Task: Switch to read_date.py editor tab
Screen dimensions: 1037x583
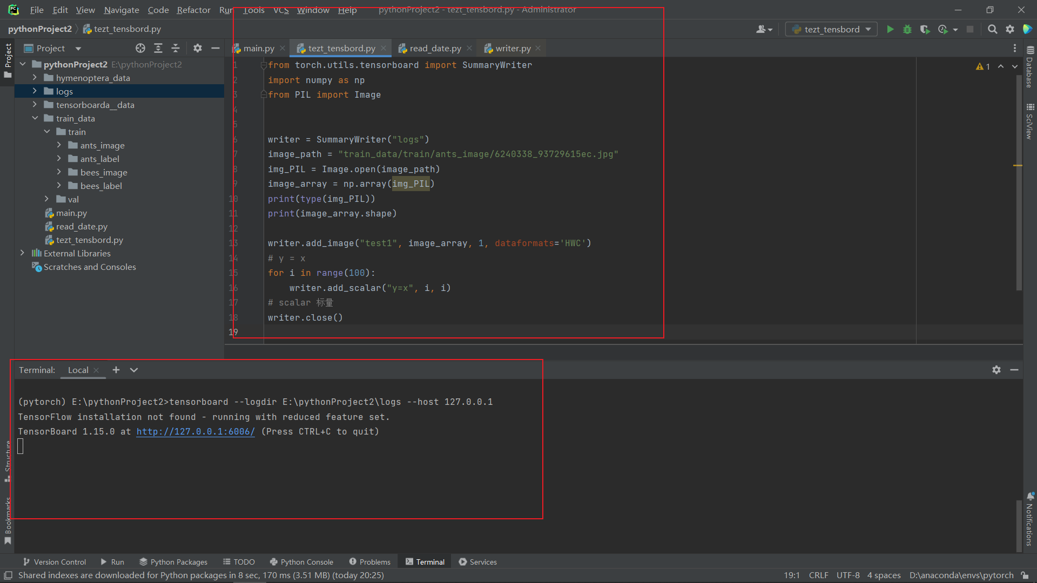Action: [x=435, y=48]
